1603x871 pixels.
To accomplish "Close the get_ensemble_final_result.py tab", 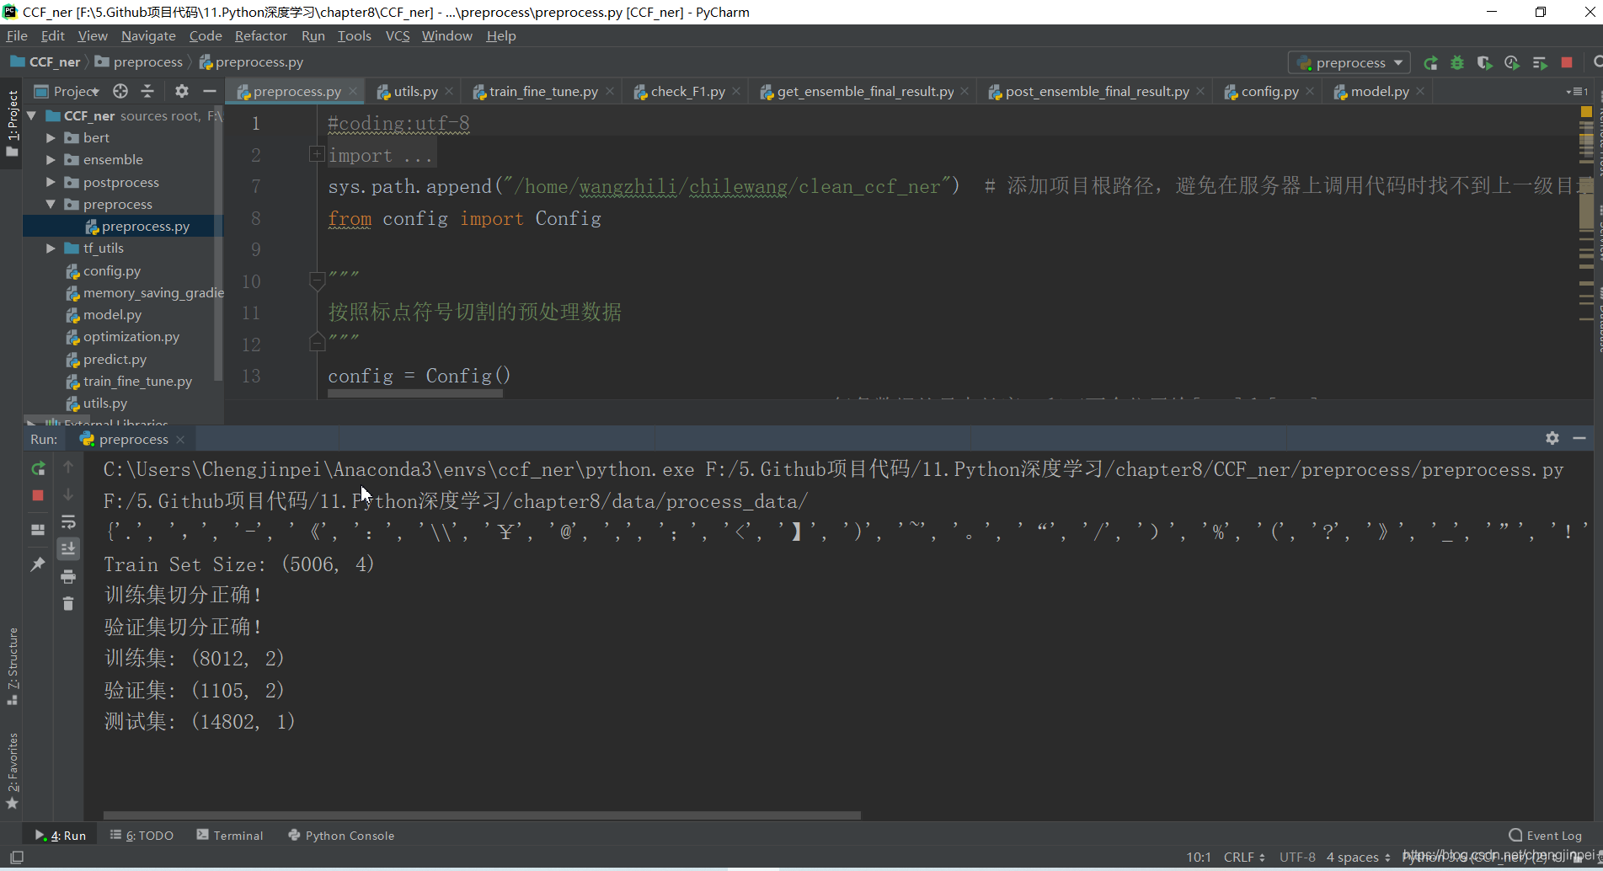I will pyautogui.click(x=964, y=92).
